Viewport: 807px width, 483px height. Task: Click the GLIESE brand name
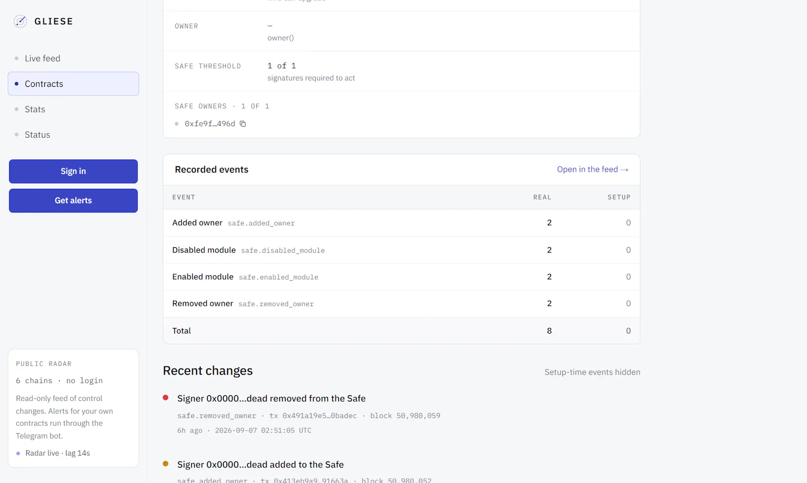(53, 21)
